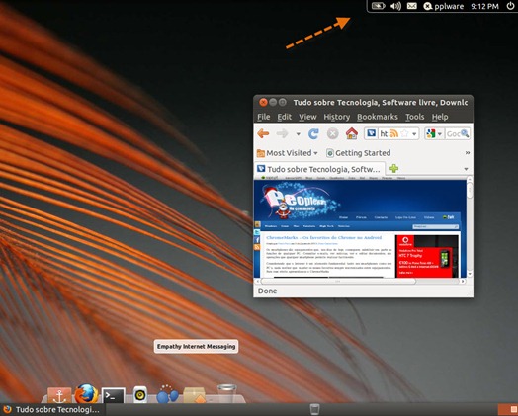
Task: Open the address bar history dropdown
Action: point(414,134)
